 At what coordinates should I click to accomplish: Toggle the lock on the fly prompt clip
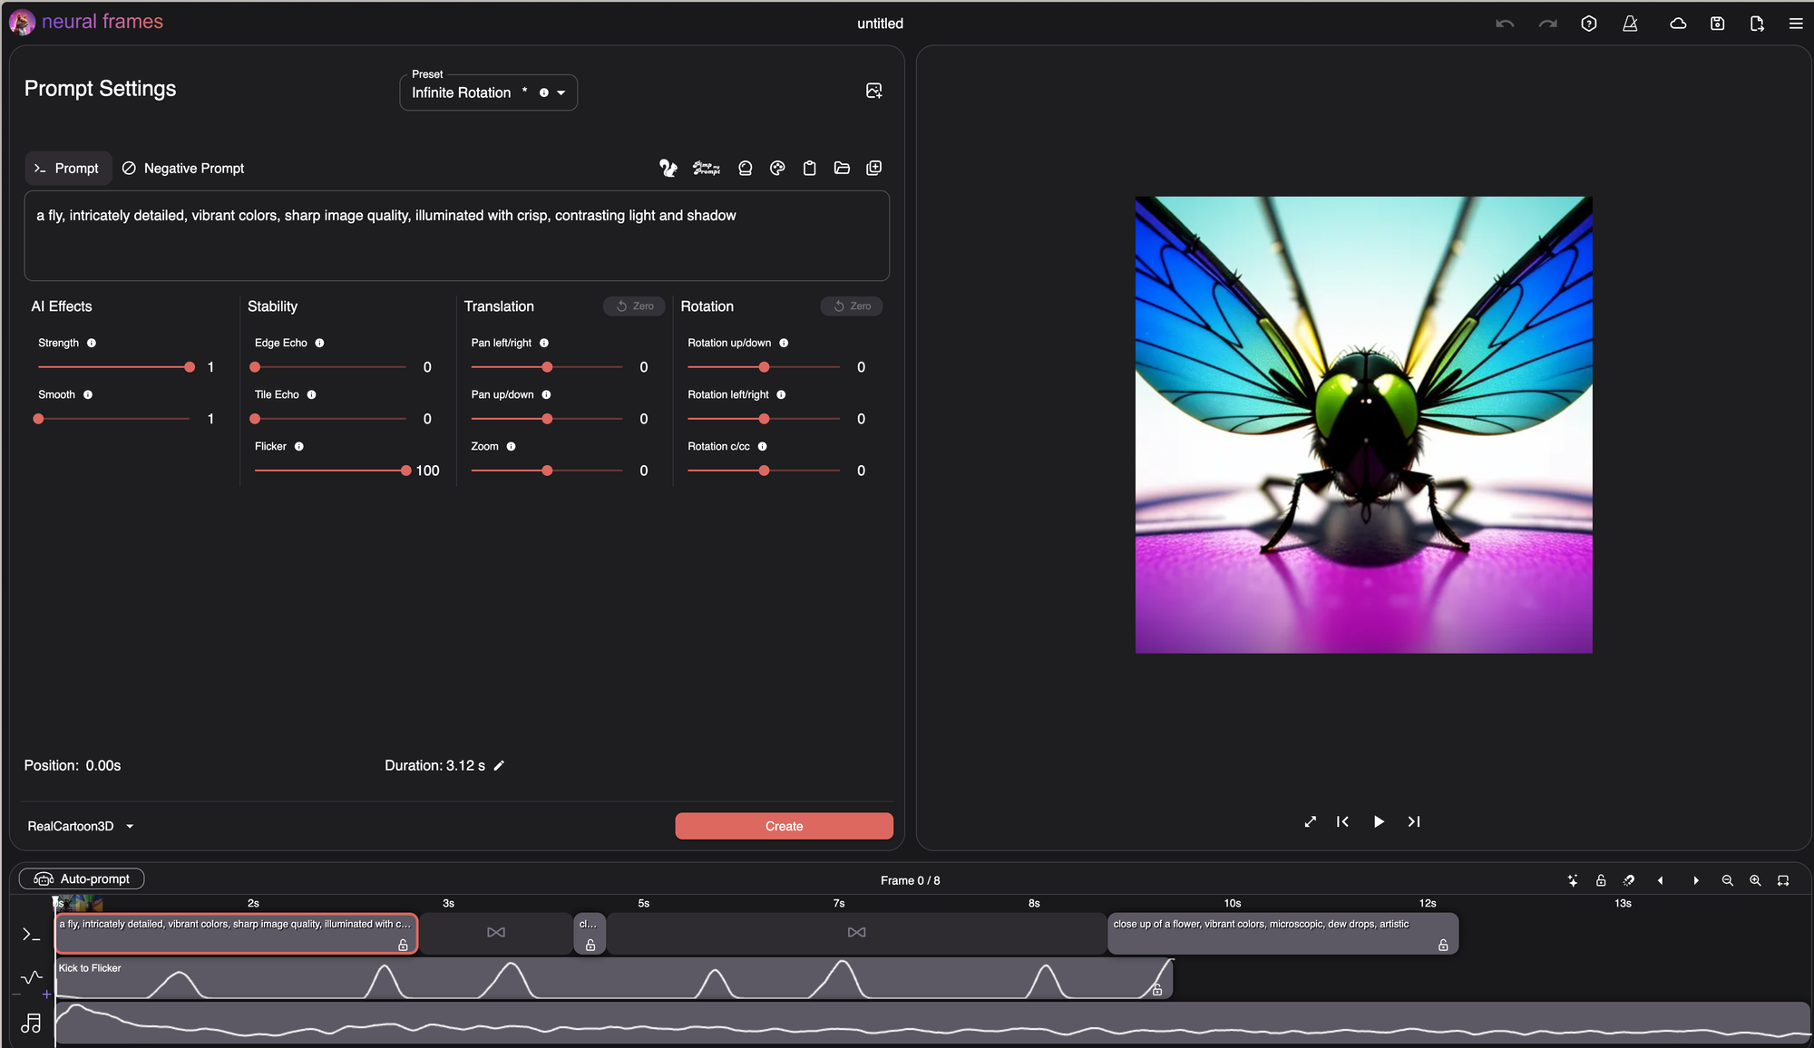403,945
